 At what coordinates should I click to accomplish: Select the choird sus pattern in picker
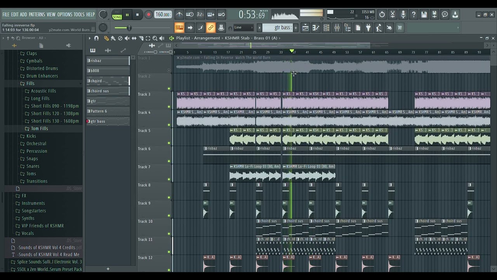click(x=108, y=91)
